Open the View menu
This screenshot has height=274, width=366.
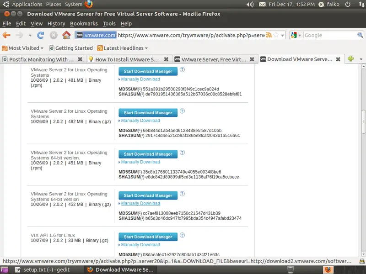click(37, 24)
